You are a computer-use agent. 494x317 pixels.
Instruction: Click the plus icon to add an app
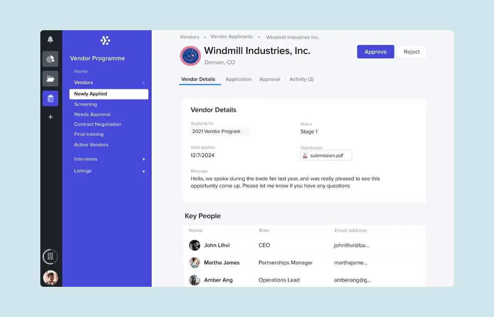(x=50, y=117)
